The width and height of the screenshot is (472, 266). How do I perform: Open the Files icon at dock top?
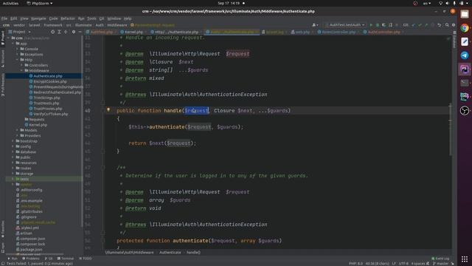465,14
